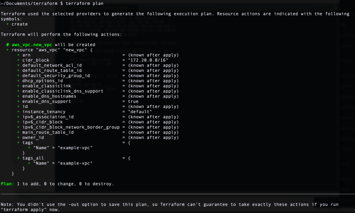
Task: Click the 'terraform plan' command text
Action: pos(85,3)
